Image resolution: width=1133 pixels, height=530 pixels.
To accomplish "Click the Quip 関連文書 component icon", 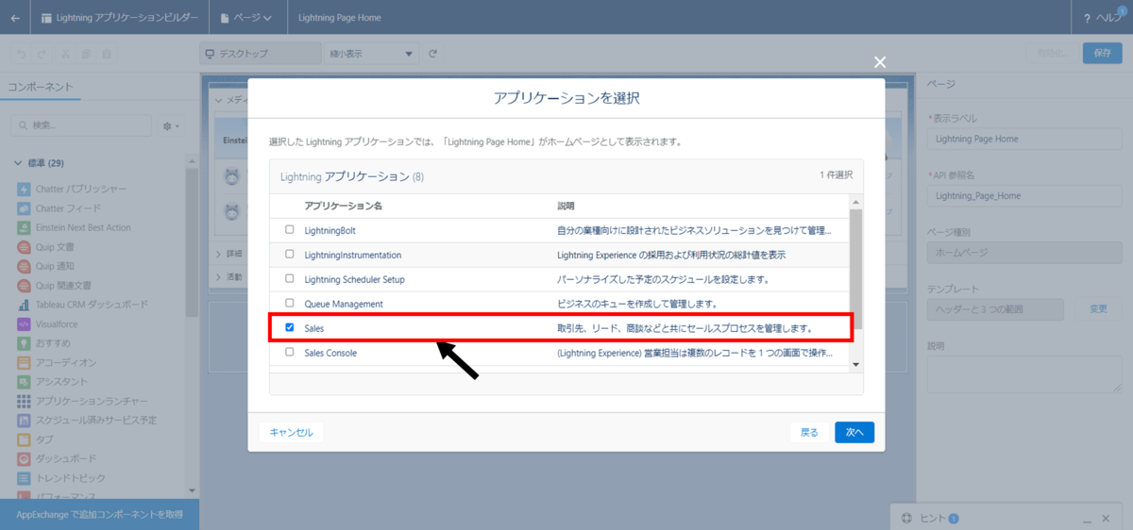I will click(24, 285).
